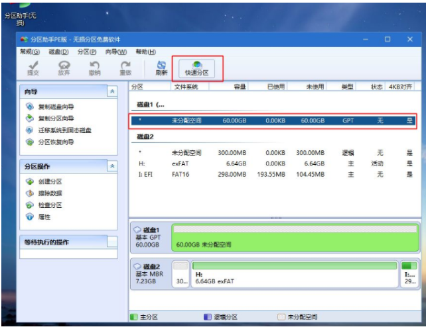
Task: Collapse the 等待执行的操作 panel
Action: pyautogui.click(x=112, y=242)
